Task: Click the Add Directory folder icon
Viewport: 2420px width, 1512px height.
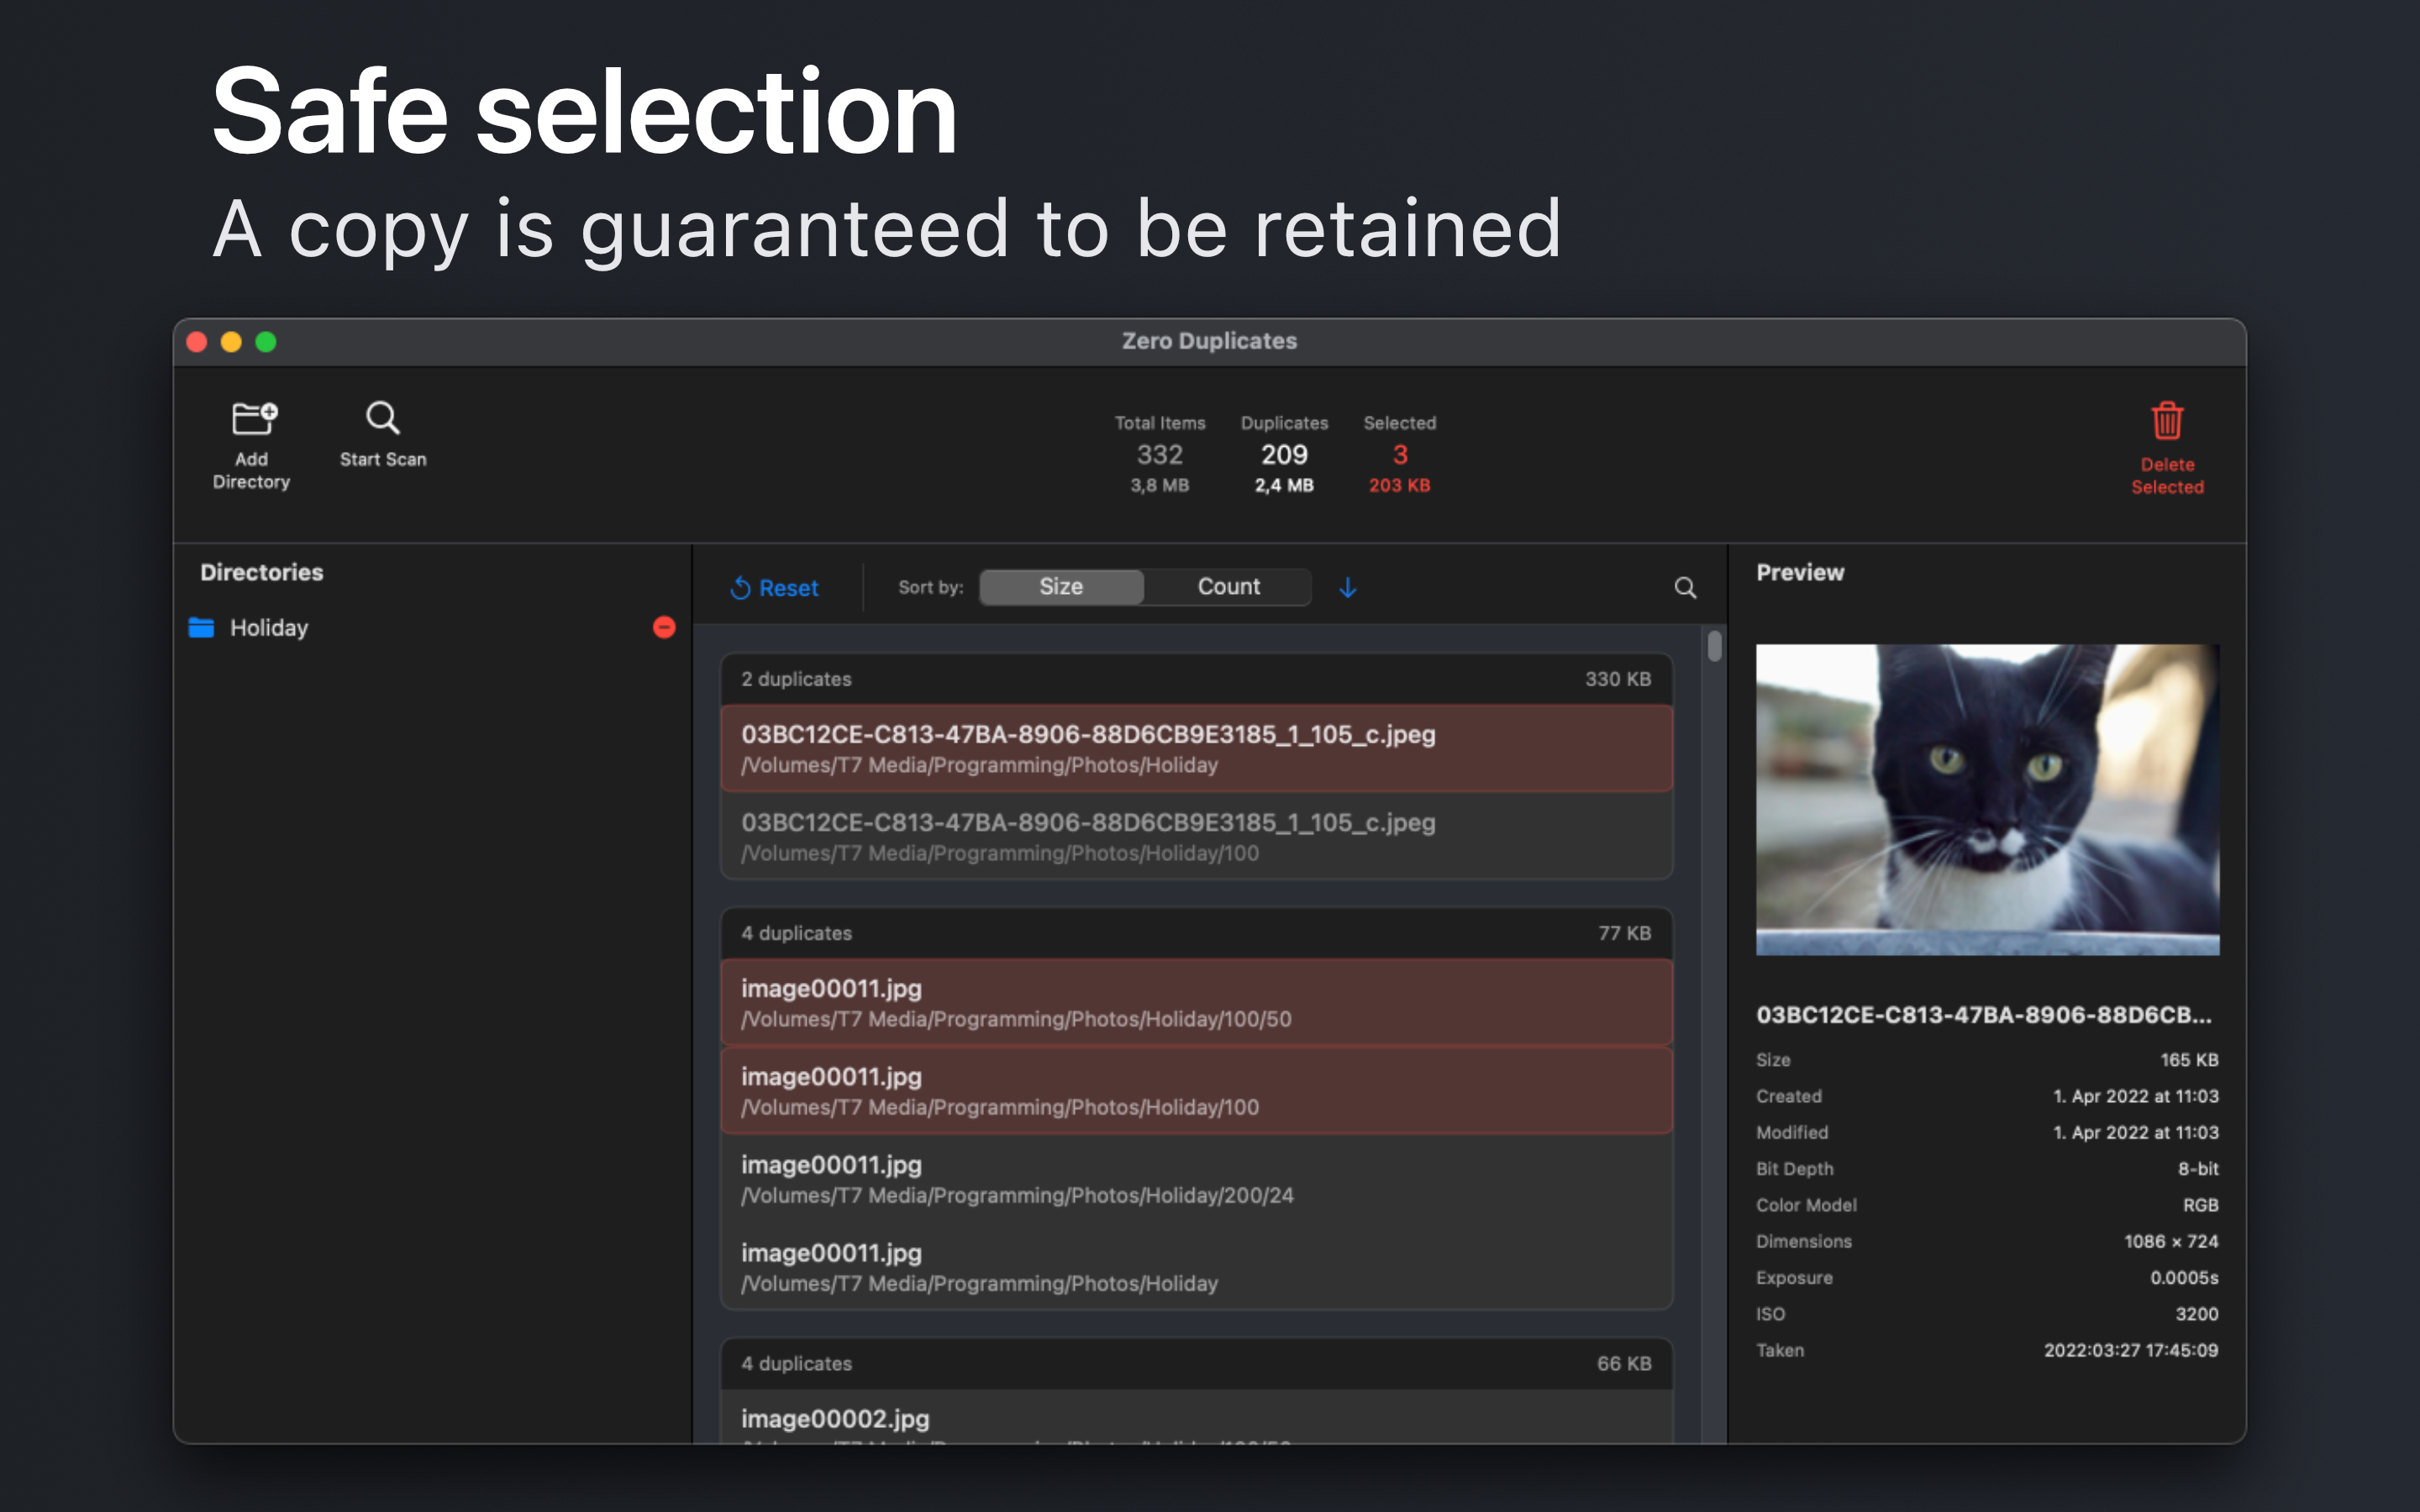Action: (254, 418)
